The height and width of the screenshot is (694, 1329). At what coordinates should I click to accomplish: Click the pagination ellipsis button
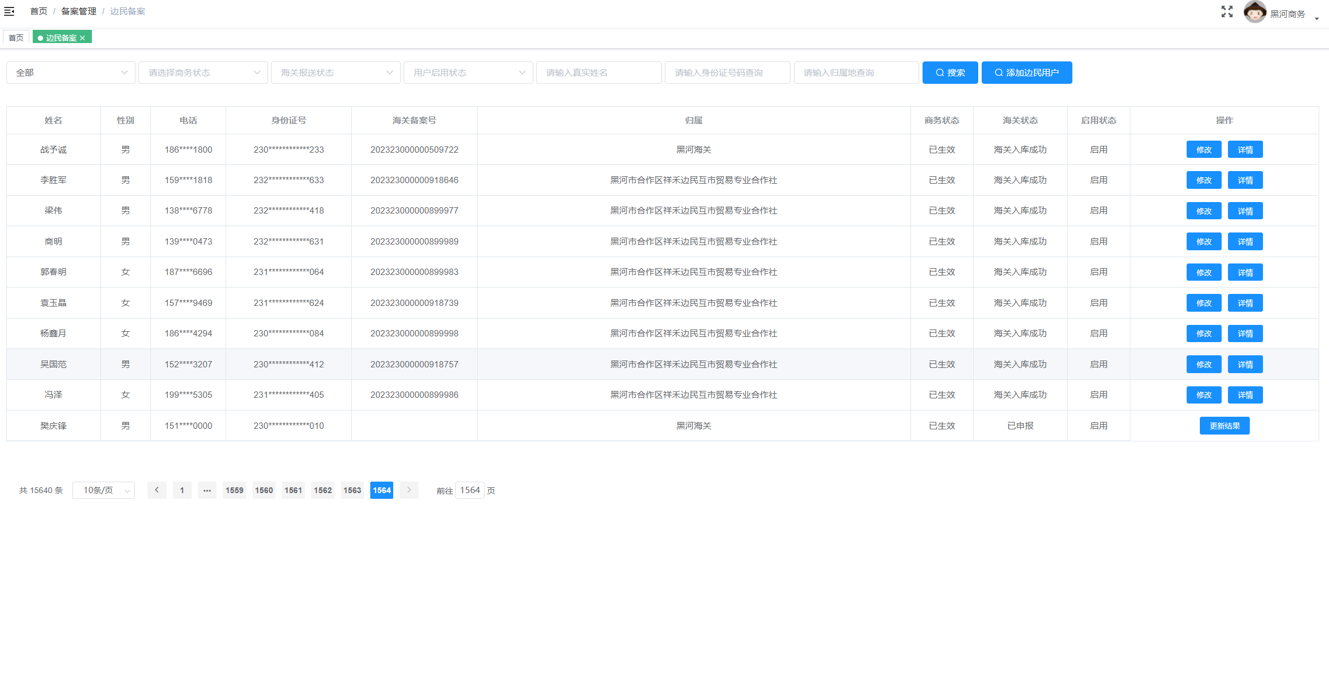pyautogui.click(x=207, y=490)
